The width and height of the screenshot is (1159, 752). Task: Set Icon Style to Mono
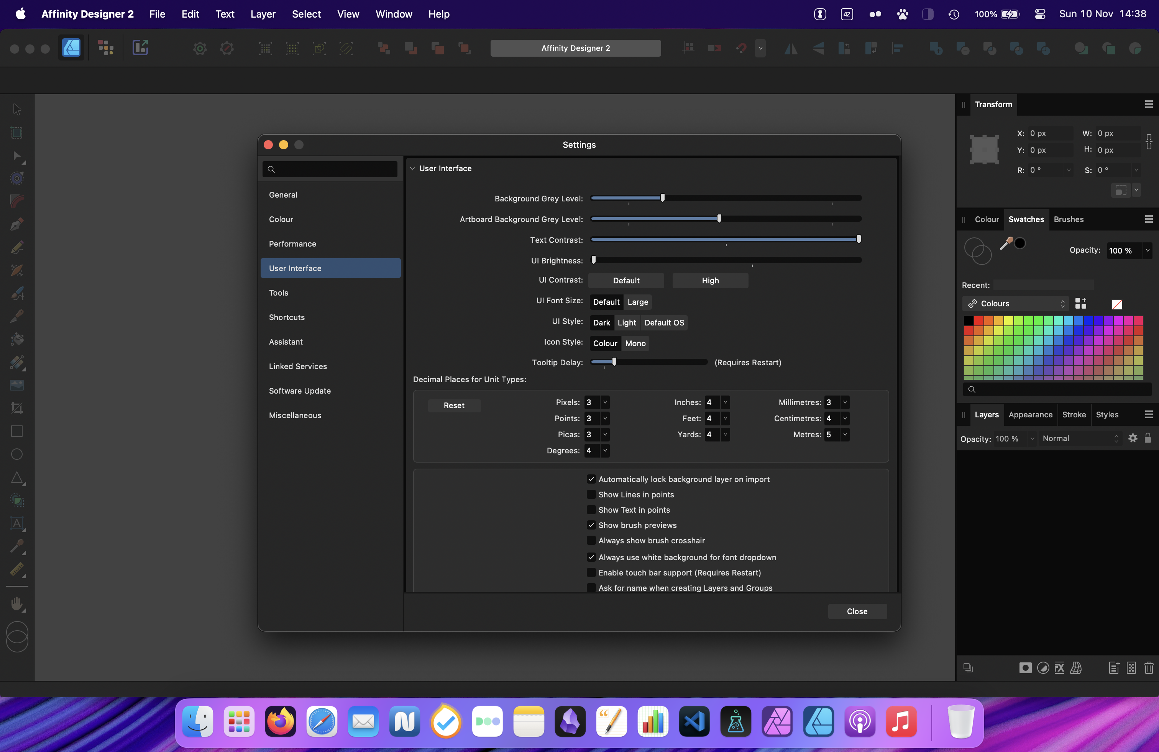coord(635,343)
